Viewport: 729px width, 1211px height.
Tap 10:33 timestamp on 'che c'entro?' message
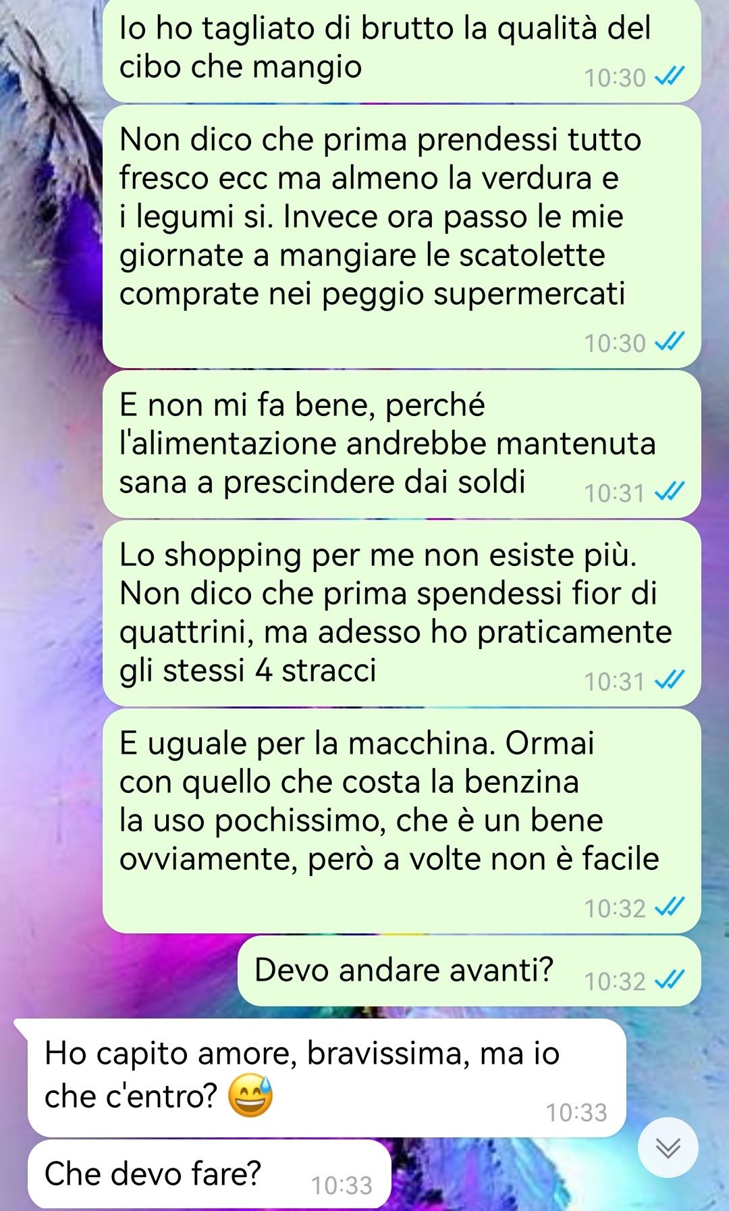576,1112
